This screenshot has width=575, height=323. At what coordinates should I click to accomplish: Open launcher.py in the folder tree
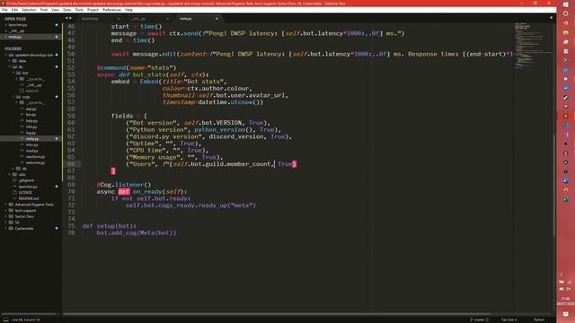pos(28,187)
